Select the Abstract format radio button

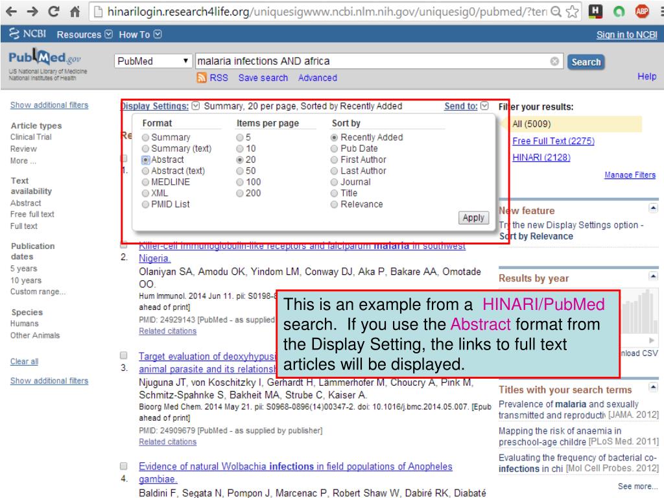145,160
